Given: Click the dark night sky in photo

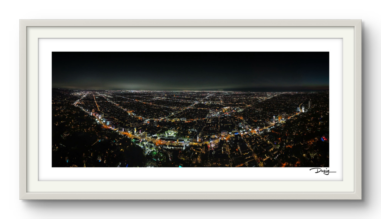Looking at the screenshot, I should (x=190, y=66).
